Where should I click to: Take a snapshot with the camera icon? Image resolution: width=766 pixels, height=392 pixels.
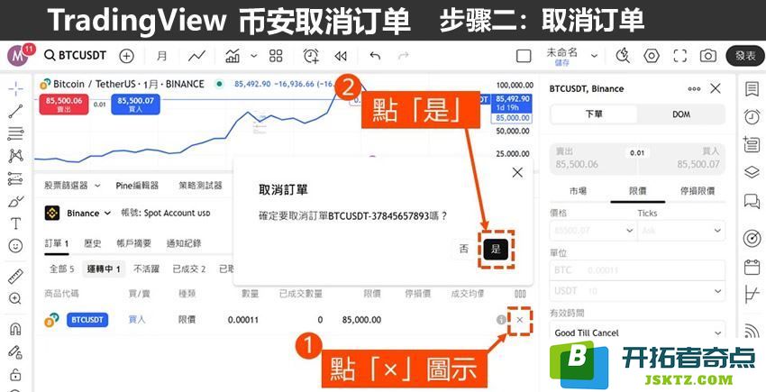pyautogui.click(x=707, y=56)
